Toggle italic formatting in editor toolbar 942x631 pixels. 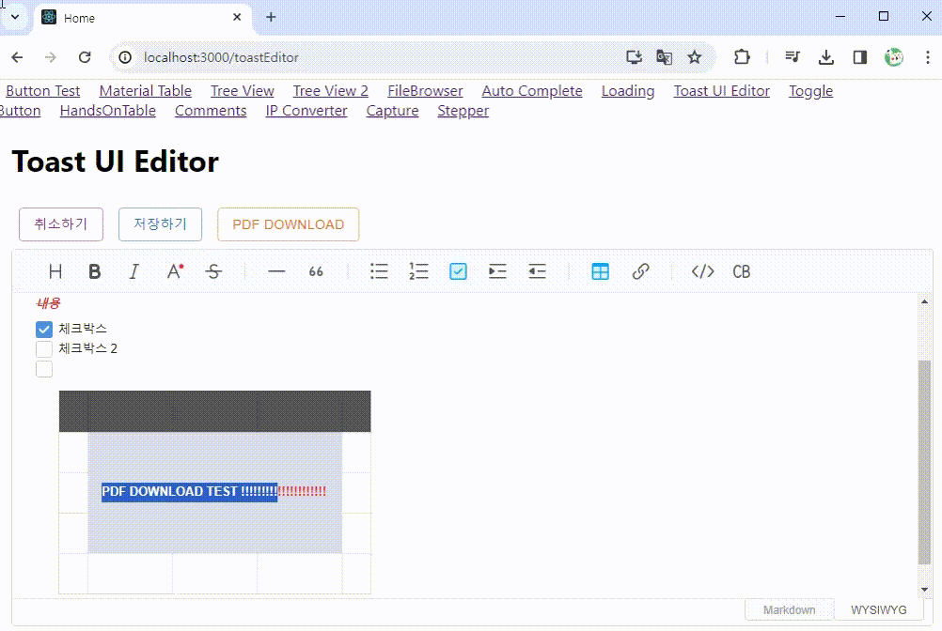point(134,271)
